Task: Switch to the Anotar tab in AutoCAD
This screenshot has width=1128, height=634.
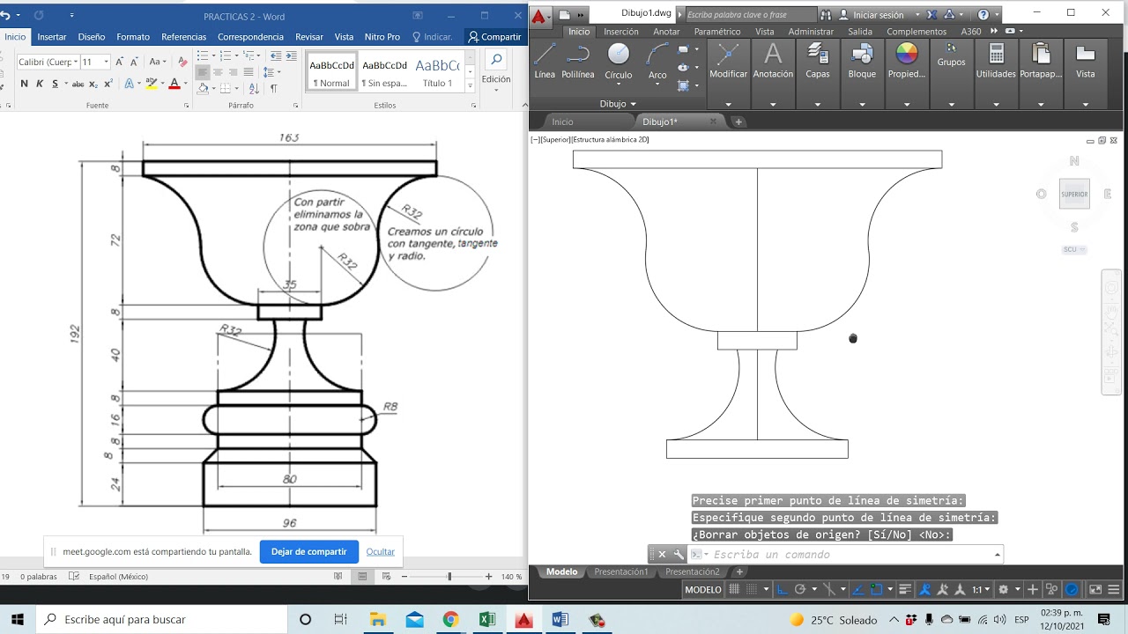Action: pos(666,32)
